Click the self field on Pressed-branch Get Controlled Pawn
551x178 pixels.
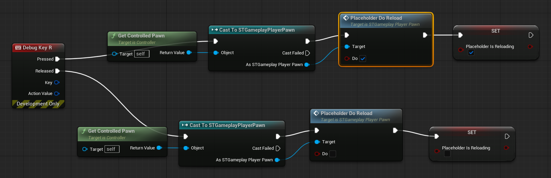[142, 54]
